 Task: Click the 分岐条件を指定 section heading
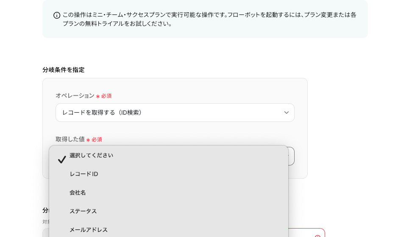(63, 70)
